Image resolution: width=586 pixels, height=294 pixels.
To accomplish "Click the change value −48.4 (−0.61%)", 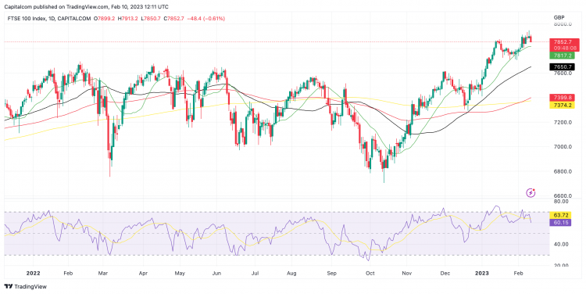I will click(x=205, y=18).
